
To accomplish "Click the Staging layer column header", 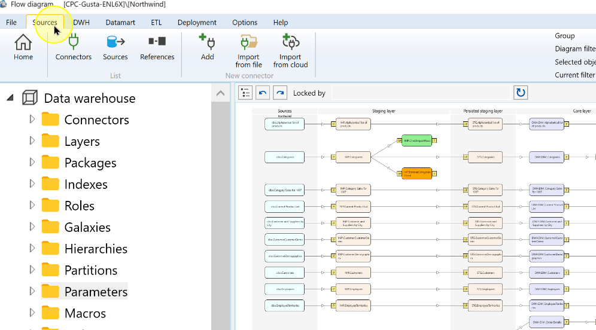I will (384, 111).
